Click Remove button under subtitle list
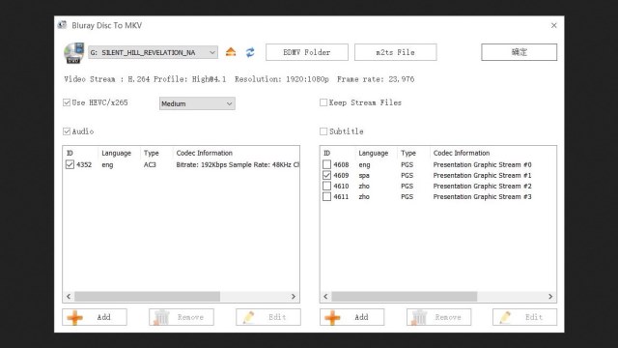The width and height of the screenshot is (618, 348). coord(438,317)
